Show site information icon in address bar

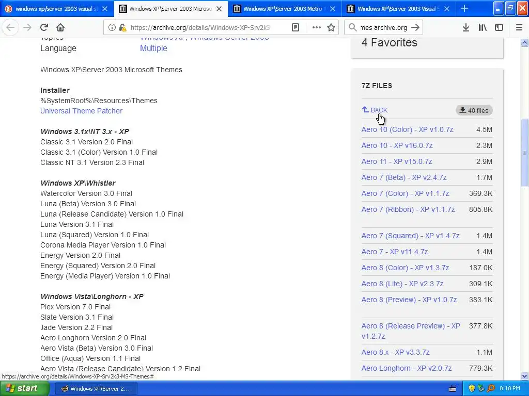point(112,28)
